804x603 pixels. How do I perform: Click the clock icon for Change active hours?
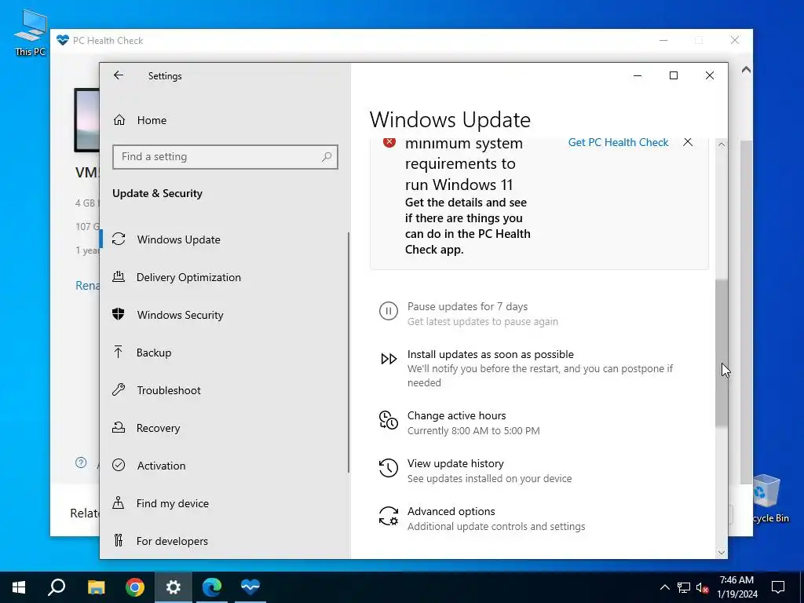(388, 420)
